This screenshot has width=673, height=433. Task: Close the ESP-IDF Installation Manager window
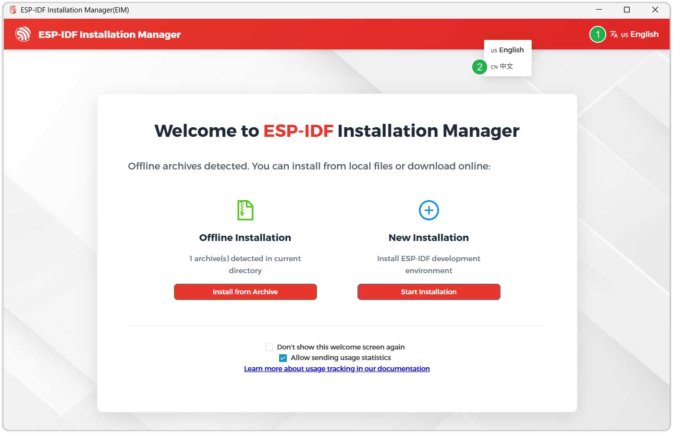click(x=655, y=10)
